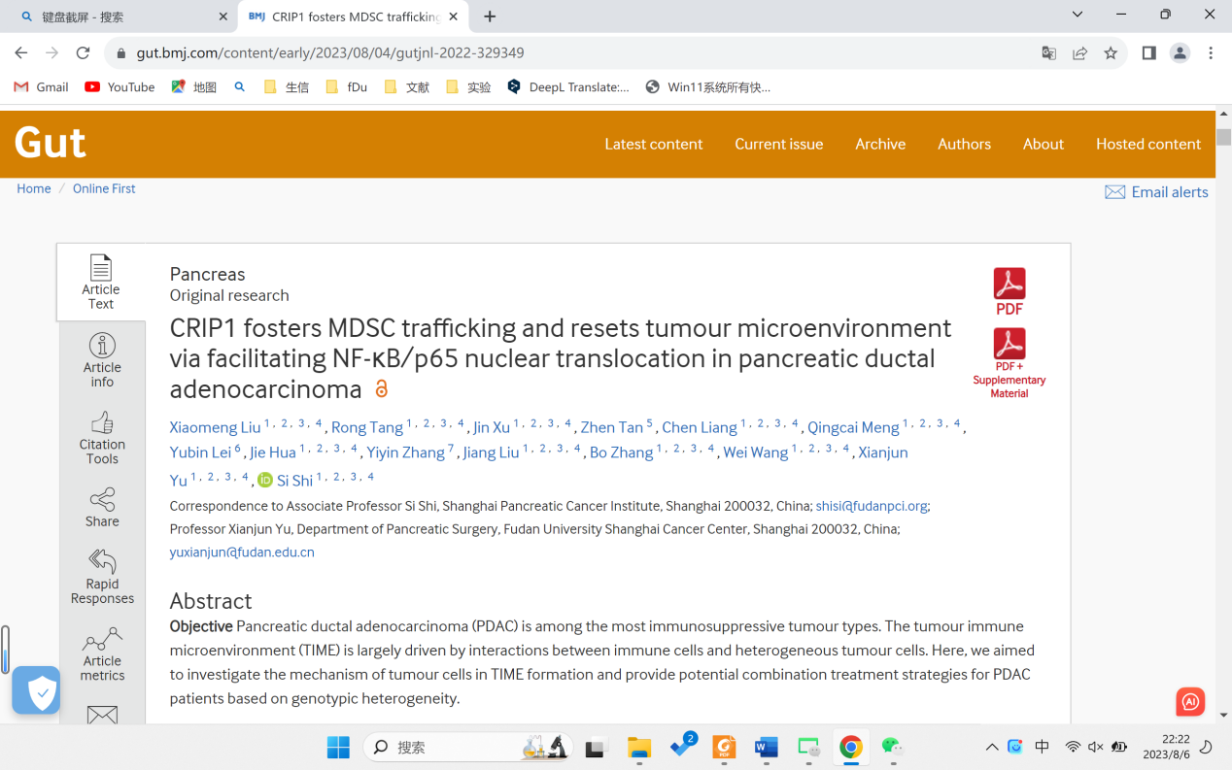The image size is (1232, 770).
Task: Click the Online First breadcrumb link
Action: 104,188
